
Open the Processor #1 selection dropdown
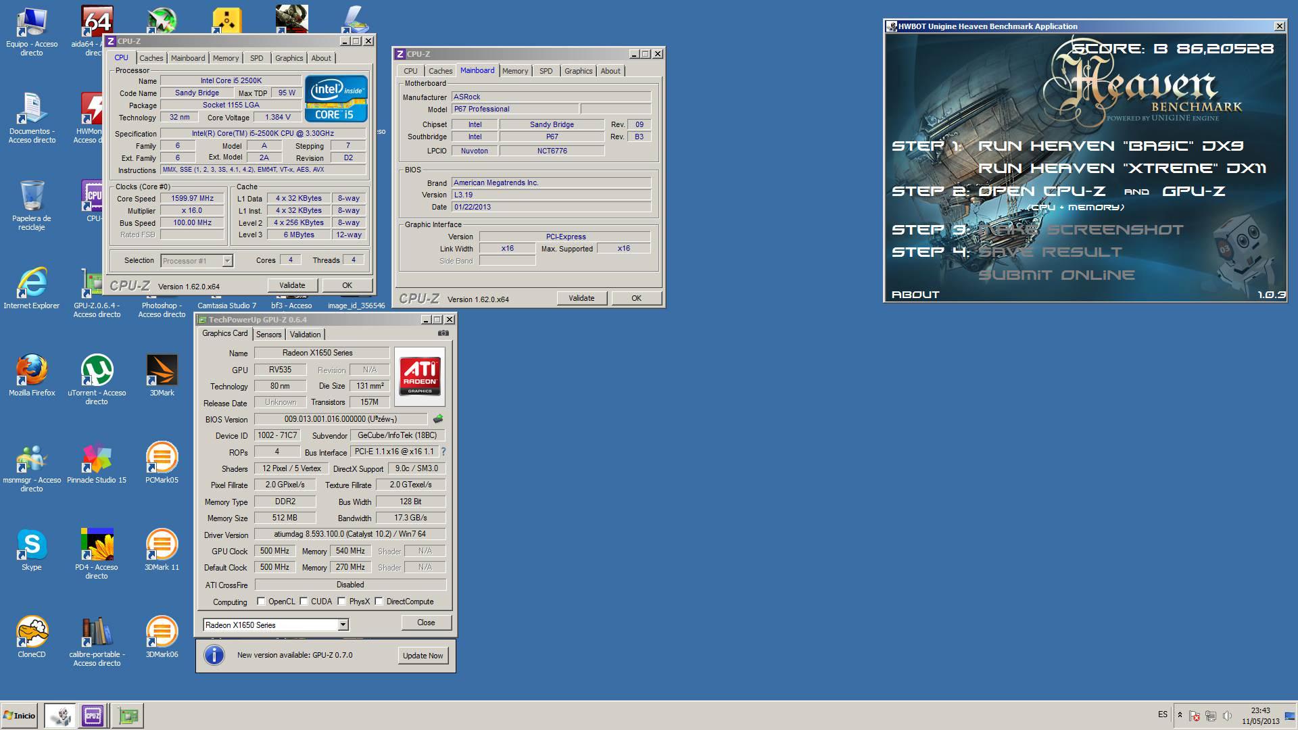pyautogui.click(x=197, y=261)
